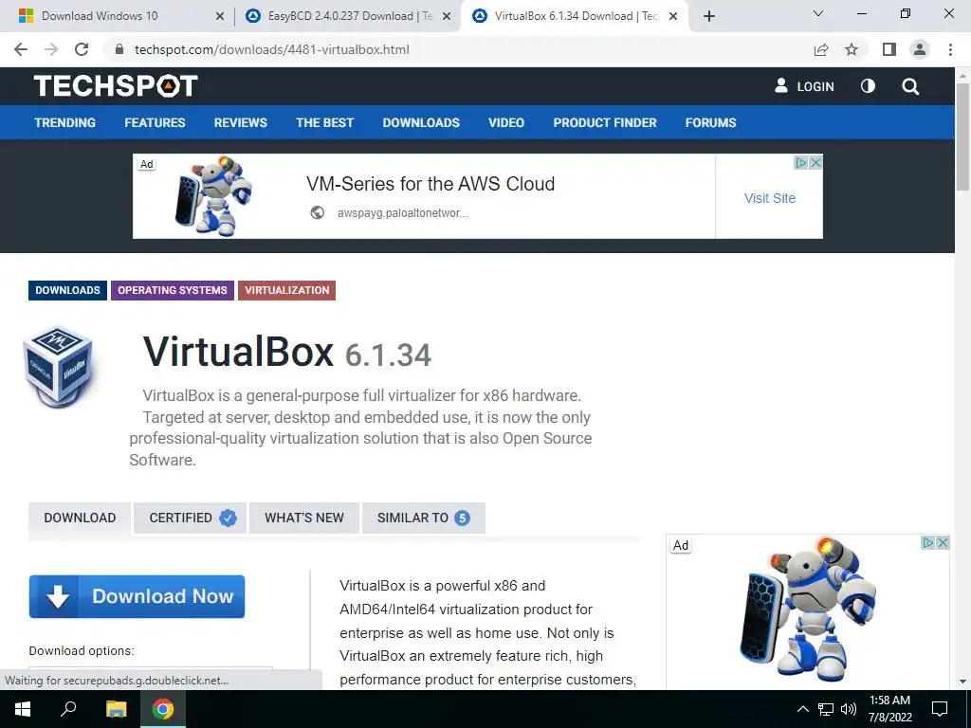The height and width of the screenshot is (728, 971).
Task: Click the Download Now button
Action: [137, 596]
